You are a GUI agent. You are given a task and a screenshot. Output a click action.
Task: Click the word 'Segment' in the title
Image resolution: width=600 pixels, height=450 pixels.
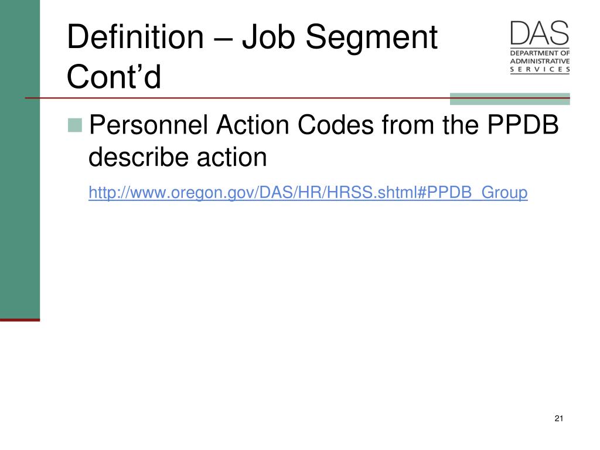coord(371,37)
